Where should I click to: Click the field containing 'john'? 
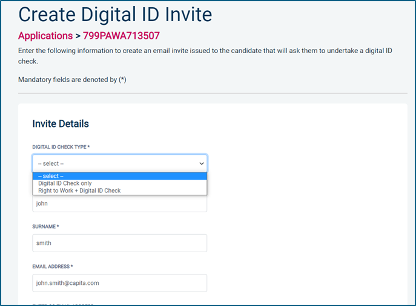[119, 204]
